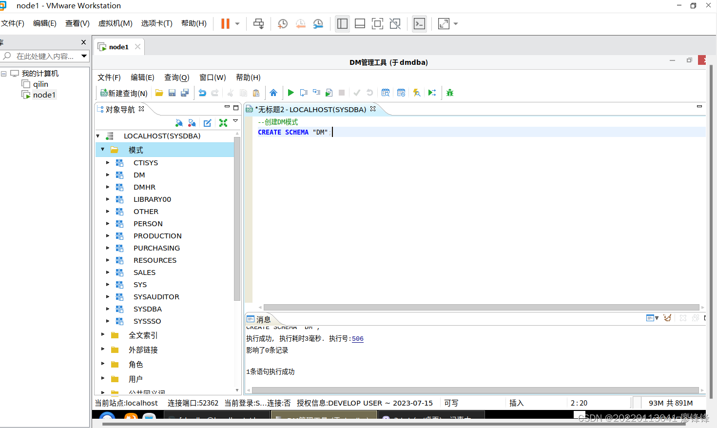Open VMware 选项卡(T) menu
The width and height of the screenshot is (717, 428).
coord(157,23)
